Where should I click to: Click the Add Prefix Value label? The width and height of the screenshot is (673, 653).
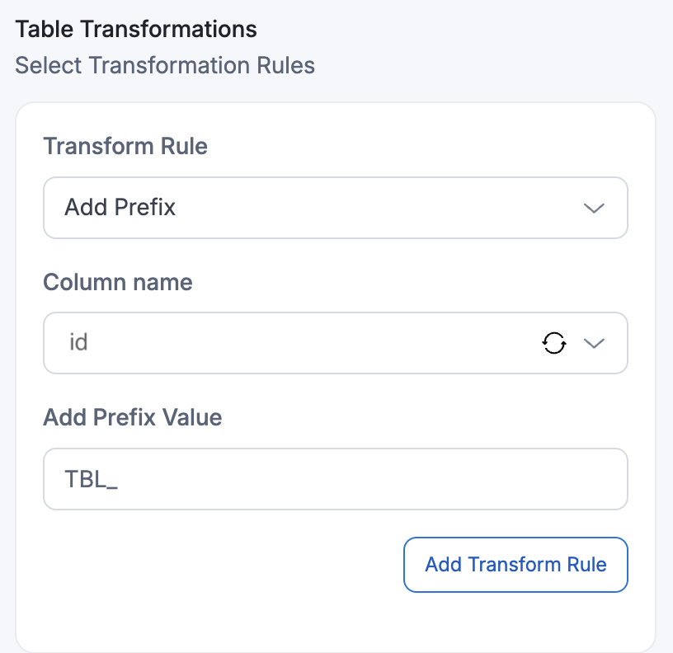pos(133,417)
